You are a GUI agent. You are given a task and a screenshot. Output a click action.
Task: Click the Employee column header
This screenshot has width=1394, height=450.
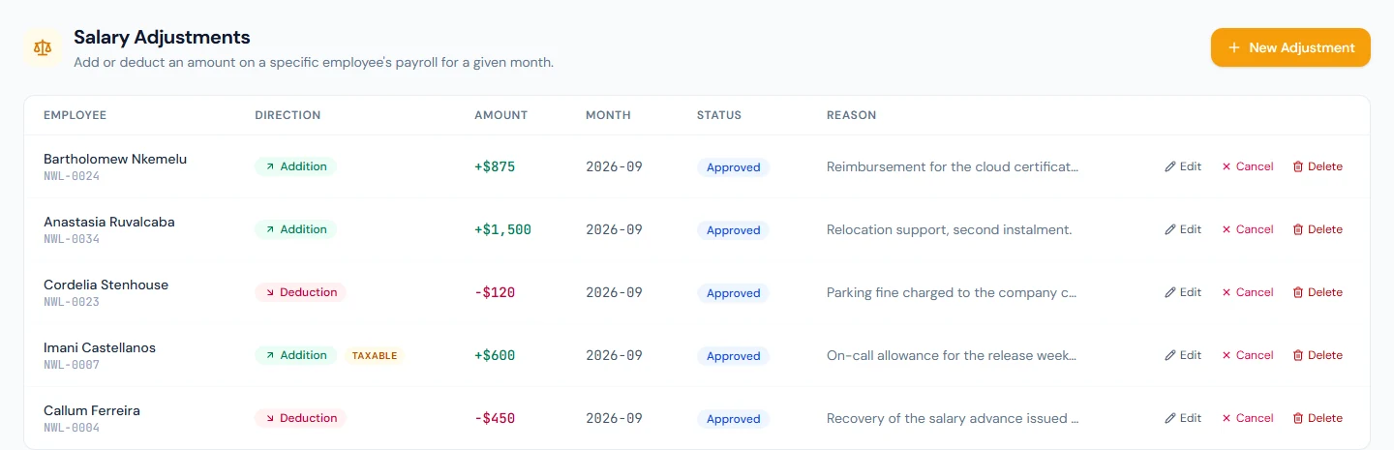click(75, 115)
